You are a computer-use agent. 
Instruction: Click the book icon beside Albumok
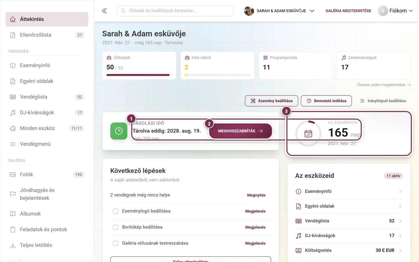[x=13, y=214]
